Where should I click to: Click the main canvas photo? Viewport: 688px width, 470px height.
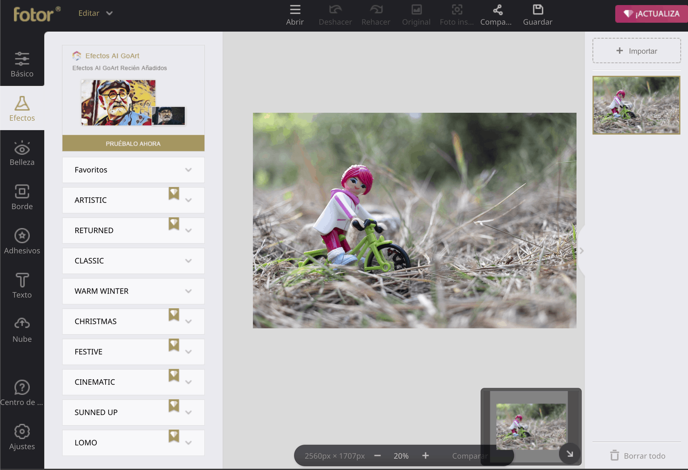pyautogui.click(x=415, y=220)
